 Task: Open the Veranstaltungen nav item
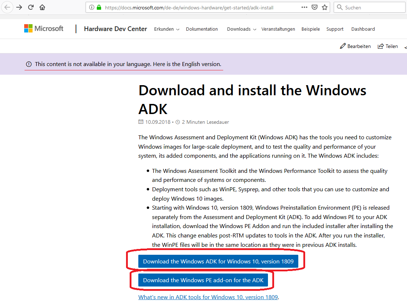coord(278,29)
